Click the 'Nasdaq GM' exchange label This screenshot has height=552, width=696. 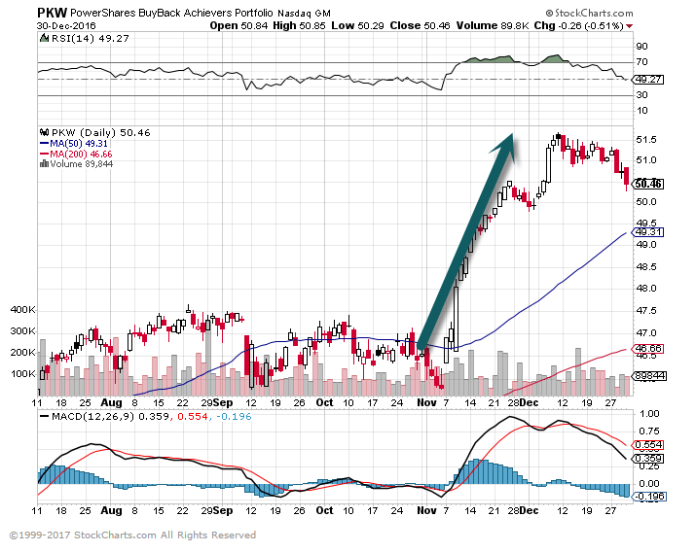click(304, 14)
